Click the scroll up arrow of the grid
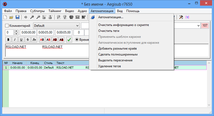This screenshot has width=214, height=116. [x=209, y=63]
